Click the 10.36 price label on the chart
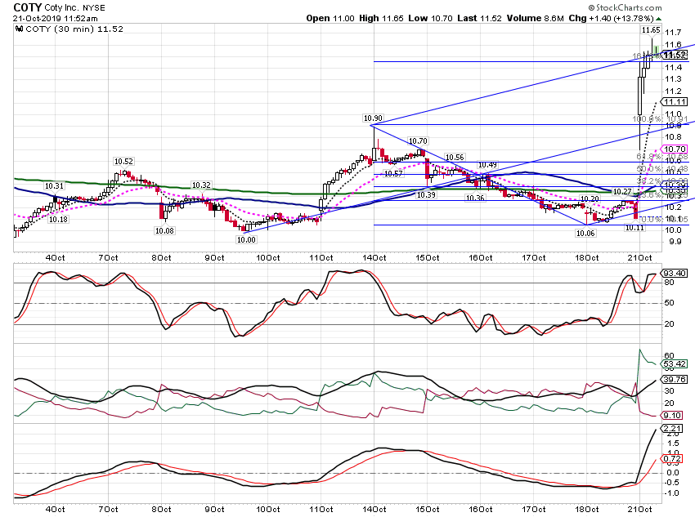695x517 pixels. pyautogui.click(x=475, y=198)
